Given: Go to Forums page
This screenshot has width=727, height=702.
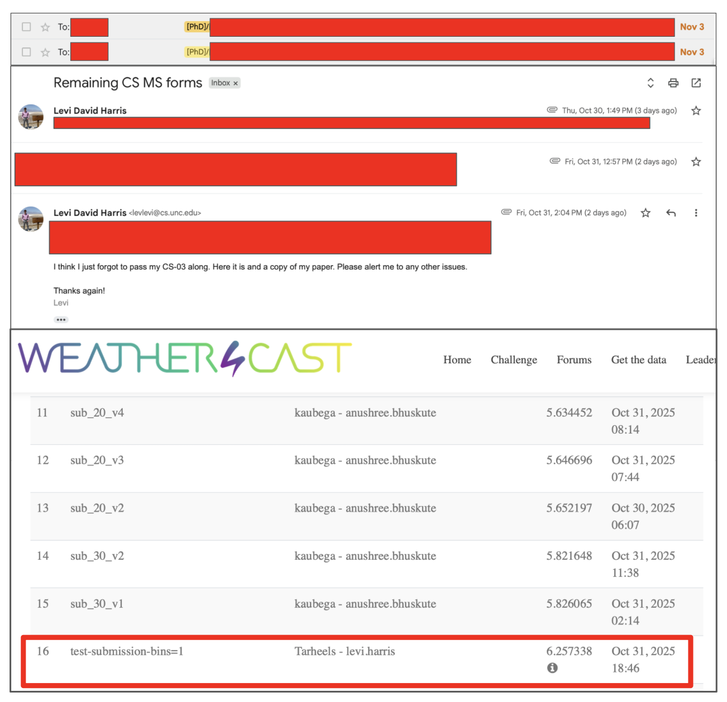Looking at the screenshot, I should (x=573, y=360).
